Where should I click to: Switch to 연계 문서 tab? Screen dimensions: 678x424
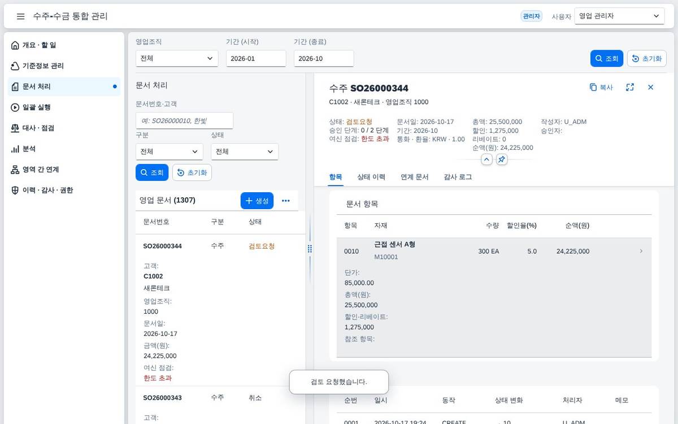pyautogui.click(x=415, y=177)
